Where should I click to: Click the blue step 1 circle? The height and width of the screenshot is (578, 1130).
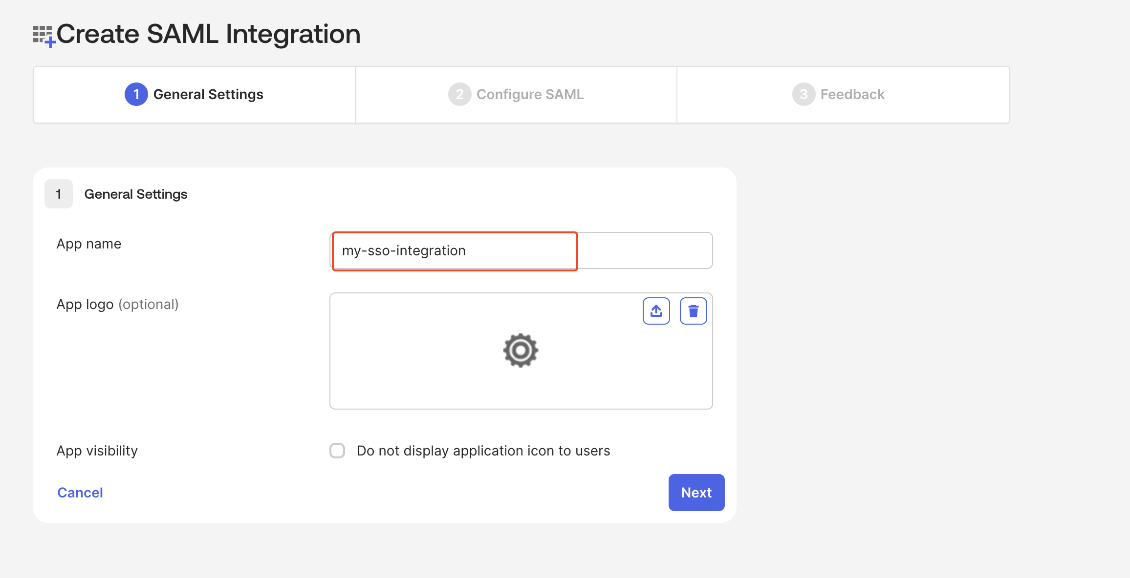tap(136, 94)
